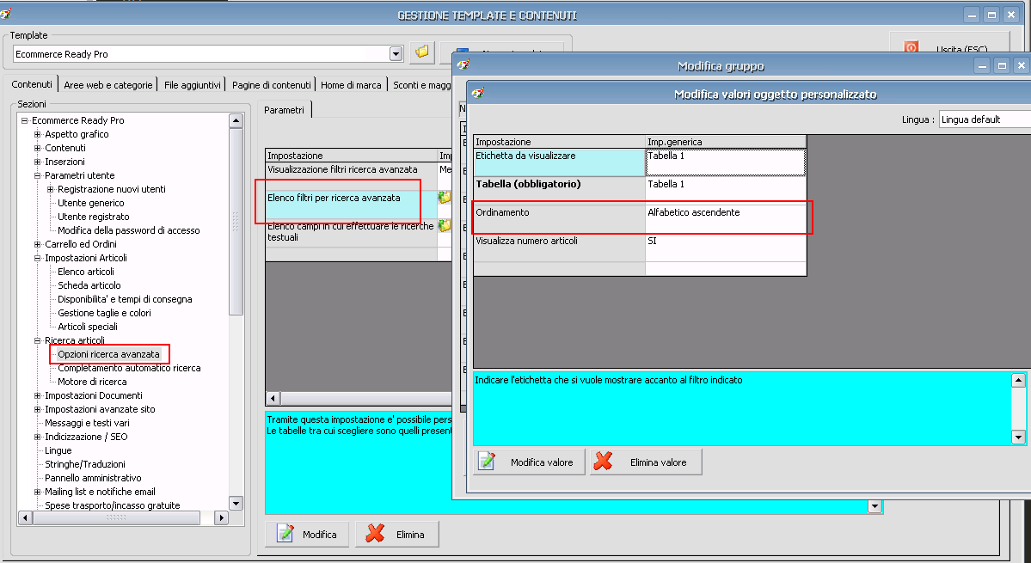Click app icon in Modifica valori oggetto title bar
The width and height of the screenshot is (1031, 563).
point(478,94)
